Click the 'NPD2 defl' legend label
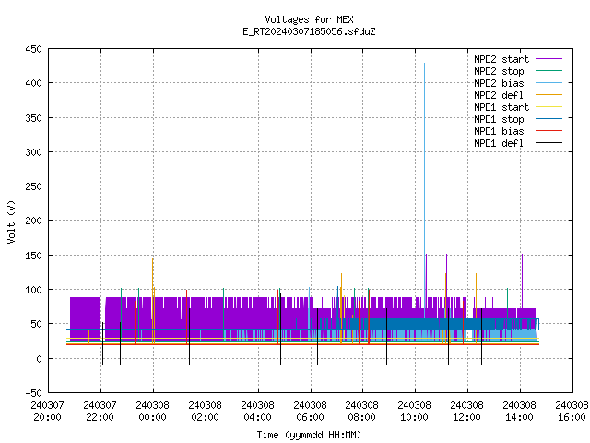This screenshot has width=590, height=443. click(x=499, y=95)
